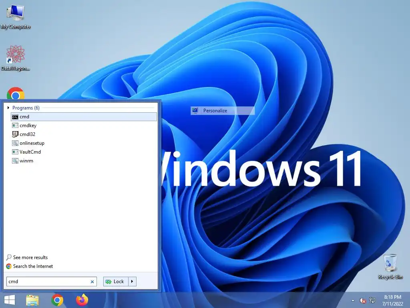Open My Computer desktop icon
410x308 pixels.
coord(16,17)
